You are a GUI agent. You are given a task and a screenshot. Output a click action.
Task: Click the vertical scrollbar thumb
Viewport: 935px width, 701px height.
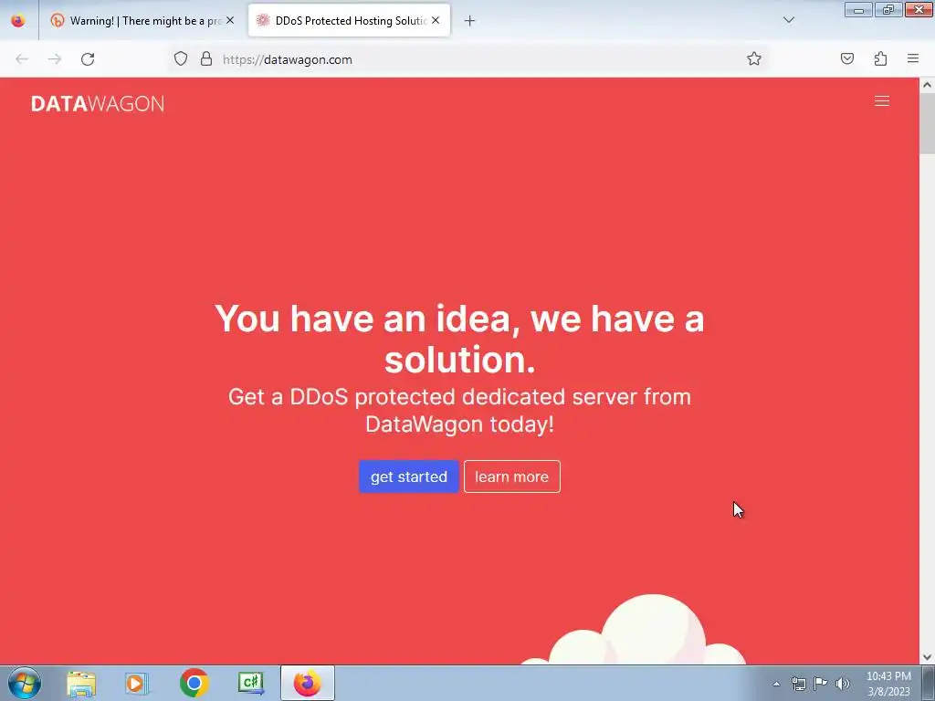point(927,124)
